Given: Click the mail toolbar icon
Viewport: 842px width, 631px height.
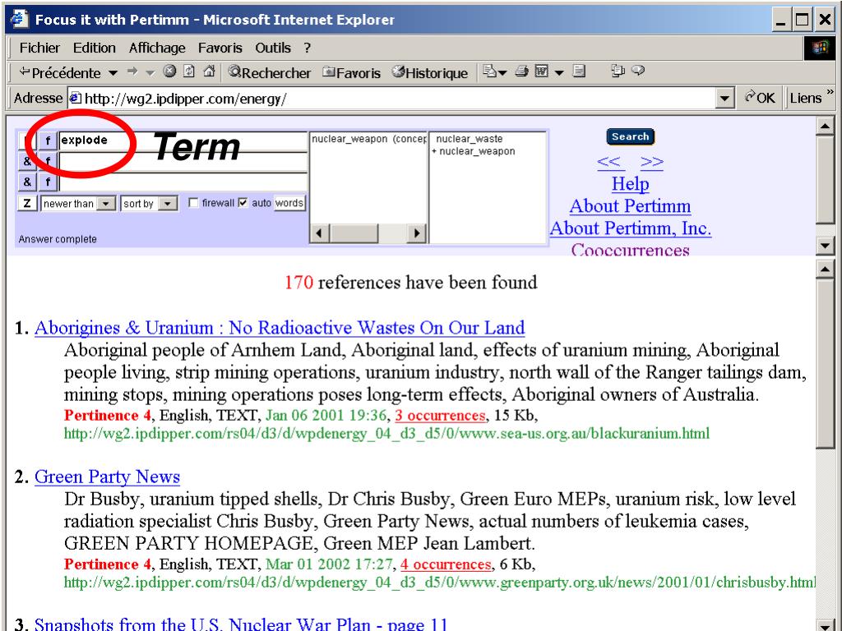Looking at the screenshot, I should pos(489,71).
